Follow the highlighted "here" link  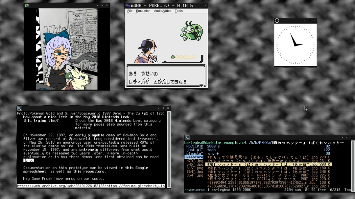(28, 161)
